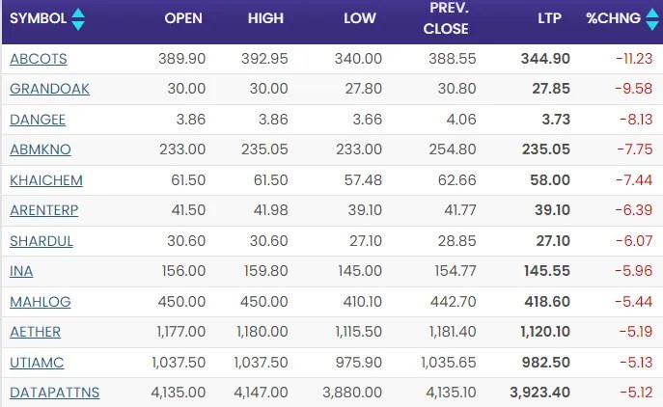Screen dimensions: 663x407
Task: Open the AETHER symbol link
Action: 35,332
